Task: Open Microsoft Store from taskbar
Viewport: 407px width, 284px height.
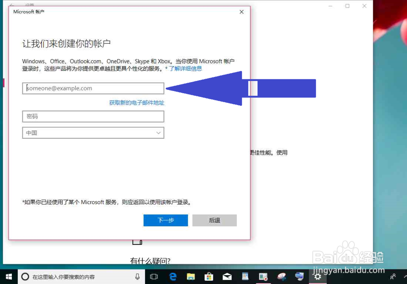Action: point(209,277)
